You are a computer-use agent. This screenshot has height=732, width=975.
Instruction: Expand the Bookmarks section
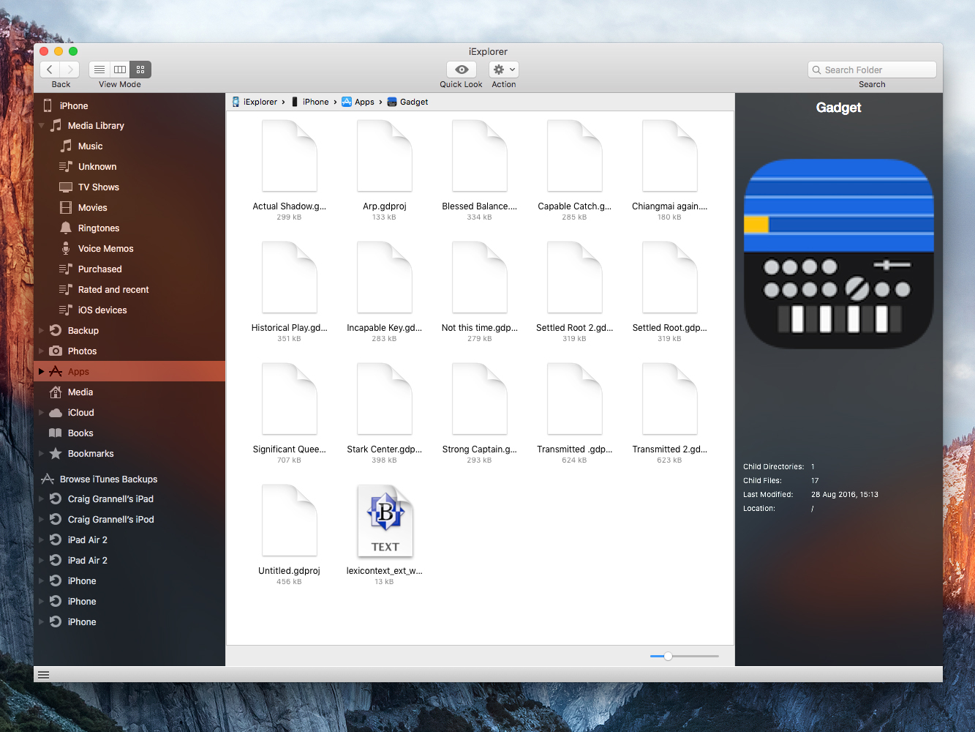click(42, 454)
